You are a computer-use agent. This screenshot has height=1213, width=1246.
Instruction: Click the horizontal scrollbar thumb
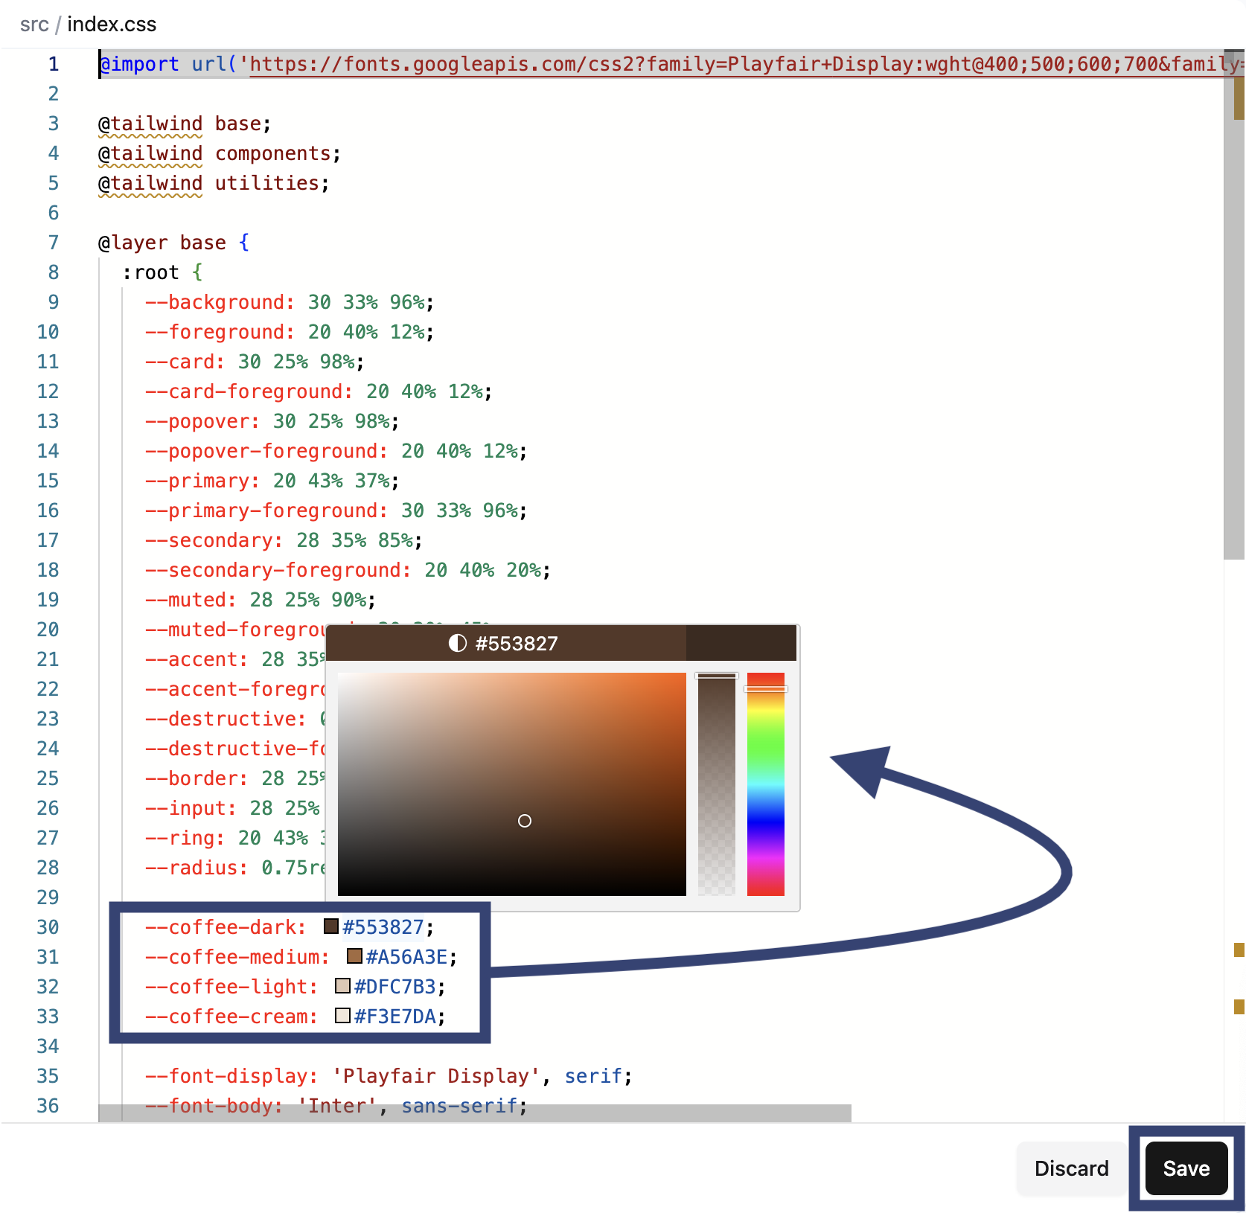pos(475,1113)
